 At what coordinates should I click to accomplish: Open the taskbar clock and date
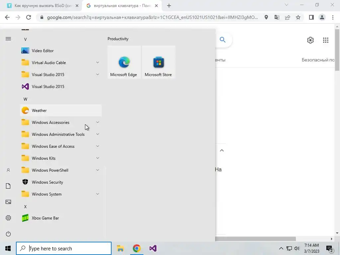point(311,248)
